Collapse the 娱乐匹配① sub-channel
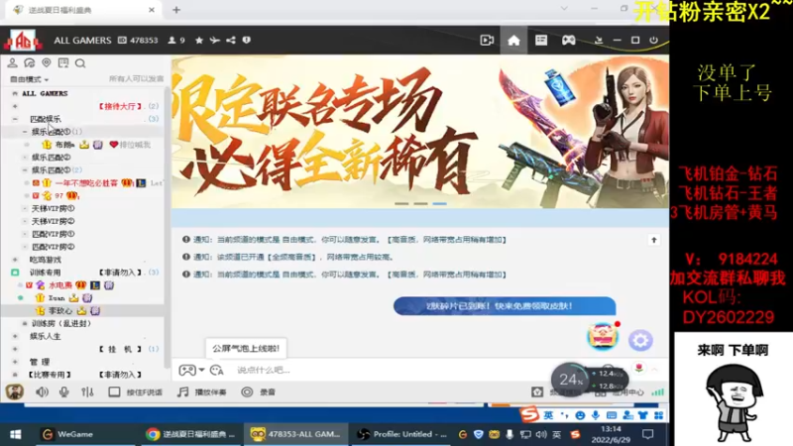The image size is (793, 446). [25, 132]
